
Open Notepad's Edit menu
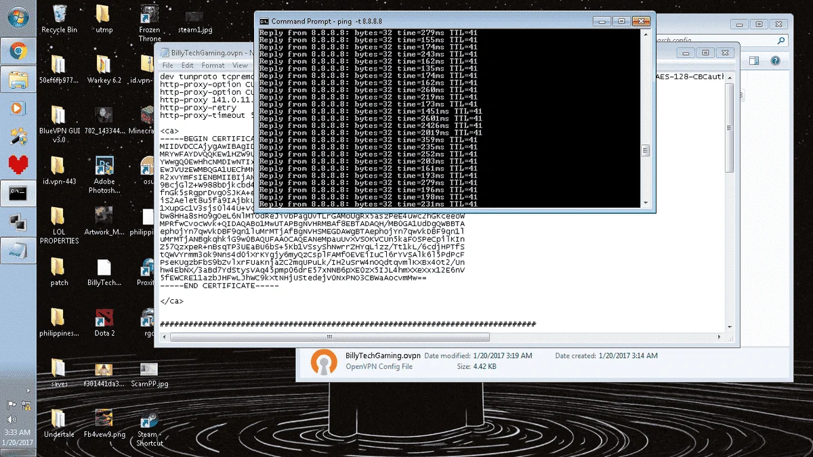click(188, 66)
